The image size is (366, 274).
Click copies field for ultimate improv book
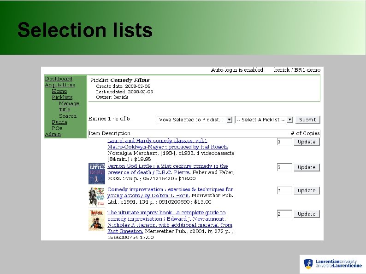(284, 214)
